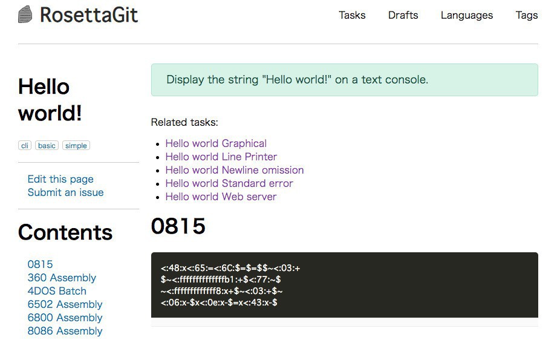The width and height of the screenshot is (560, 340).
Task: Jump to 0815 in Contents
Action: point(40,264)
